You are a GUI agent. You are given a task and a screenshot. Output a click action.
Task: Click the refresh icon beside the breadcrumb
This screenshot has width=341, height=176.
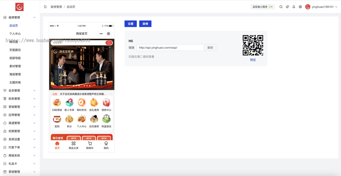45,7
